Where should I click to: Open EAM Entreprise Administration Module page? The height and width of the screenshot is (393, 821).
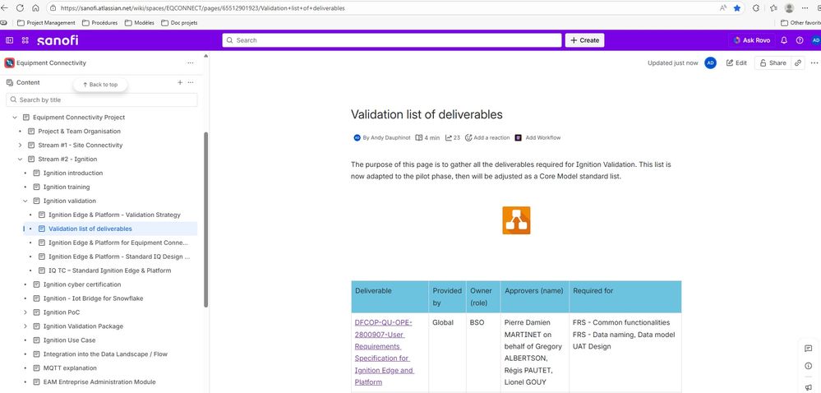click(x=99, y=382)
